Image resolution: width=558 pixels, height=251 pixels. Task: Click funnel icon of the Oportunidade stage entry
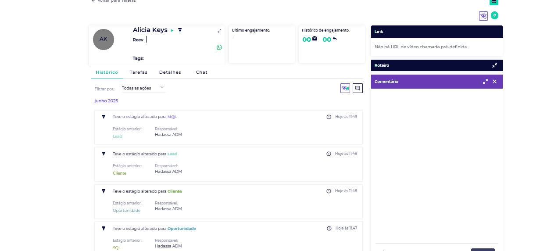pyautogui.click(x=104, y=228)
